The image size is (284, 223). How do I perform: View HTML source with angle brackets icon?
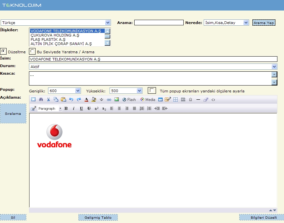(213, 100)
